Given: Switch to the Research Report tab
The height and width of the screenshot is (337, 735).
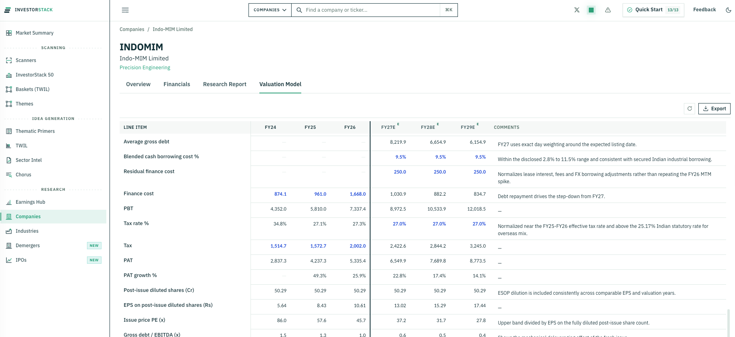Looking at the screenshot, I should pyautogui.click(x=225, y=84).
